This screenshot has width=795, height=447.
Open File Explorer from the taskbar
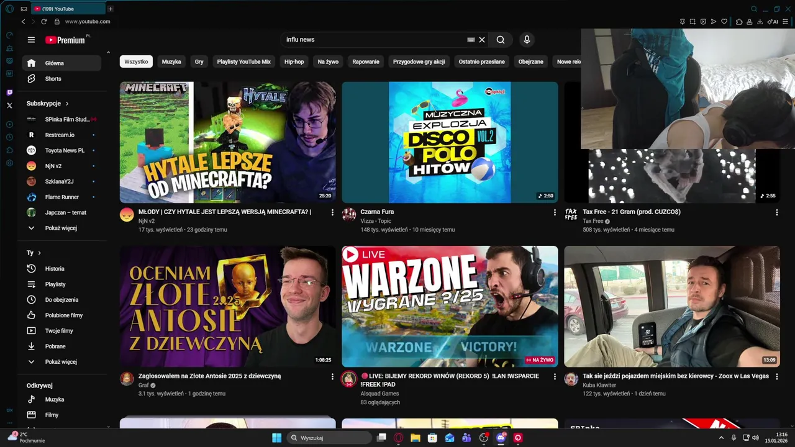click(416, 438)
